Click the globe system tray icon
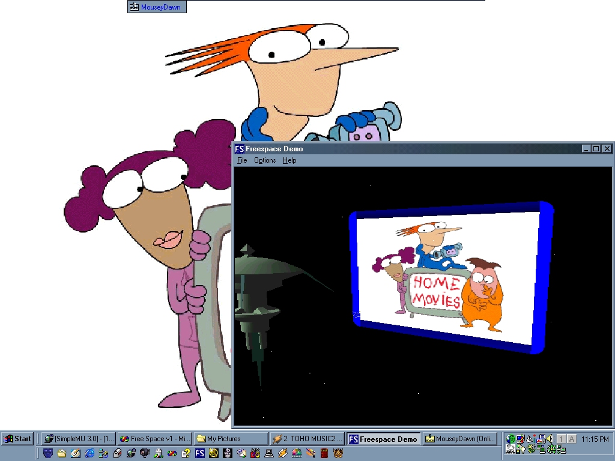 click(x=510, y=439)
